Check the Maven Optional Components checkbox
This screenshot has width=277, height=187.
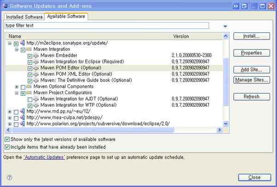pos(23,87)
